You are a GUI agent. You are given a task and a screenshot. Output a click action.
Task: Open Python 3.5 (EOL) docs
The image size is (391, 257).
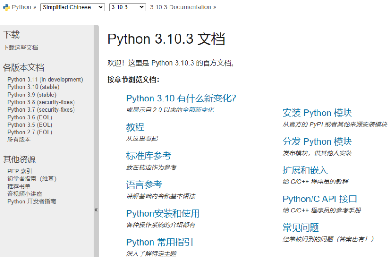(x=30, y=125)
